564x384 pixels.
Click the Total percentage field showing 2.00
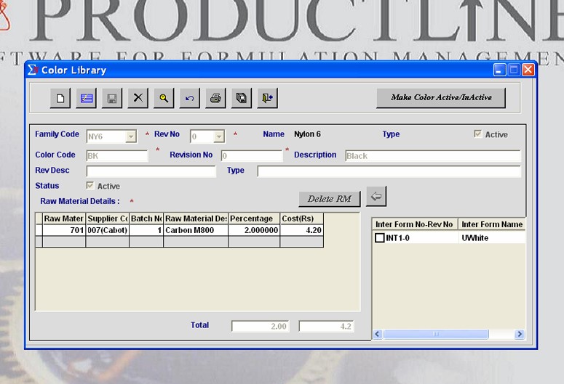click(261, 326)
